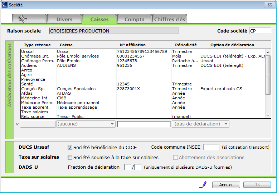Click affiliation number 80001234567
The image size is (277, 193).
[x=131, y=56]
